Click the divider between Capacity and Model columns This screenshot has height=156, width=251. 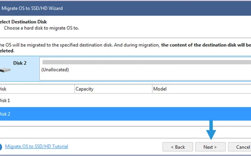click(x=152, y=89)
